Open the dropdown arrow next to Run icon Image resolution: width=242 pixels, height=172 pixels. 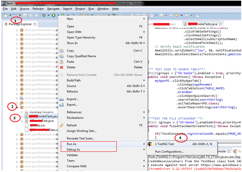(58, 15)
